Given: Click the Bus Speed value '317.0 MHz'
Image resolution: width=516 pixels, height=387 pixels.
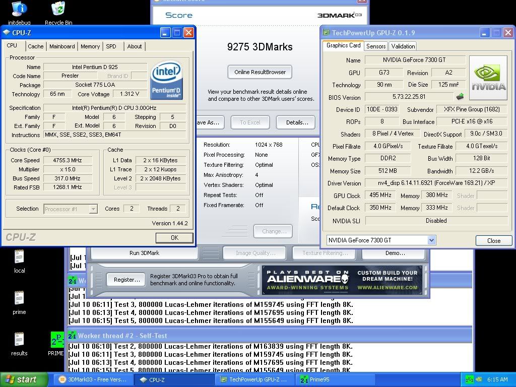Looking at the screenshot, I should (68, 178).
